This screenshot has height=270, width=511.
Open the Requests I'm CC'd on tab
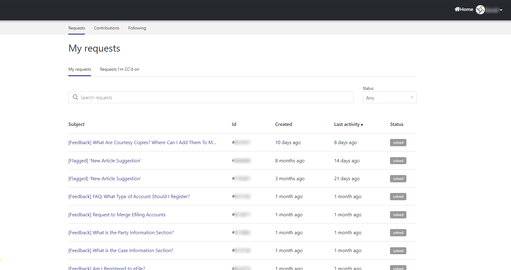click(119, 69)
